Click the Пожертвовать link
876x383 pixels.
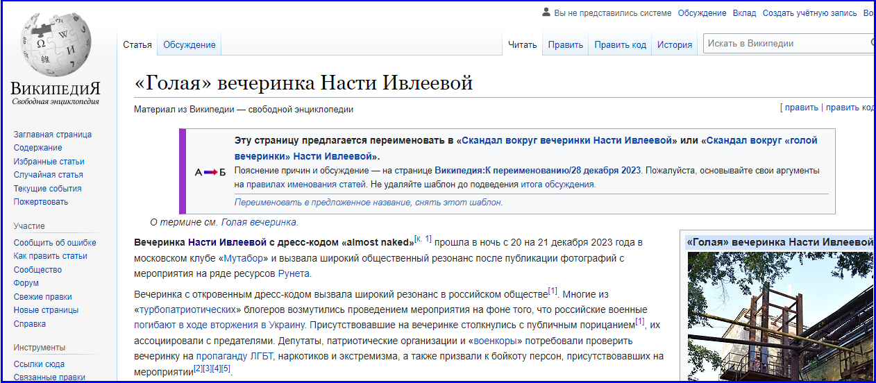tap(41, 202)
